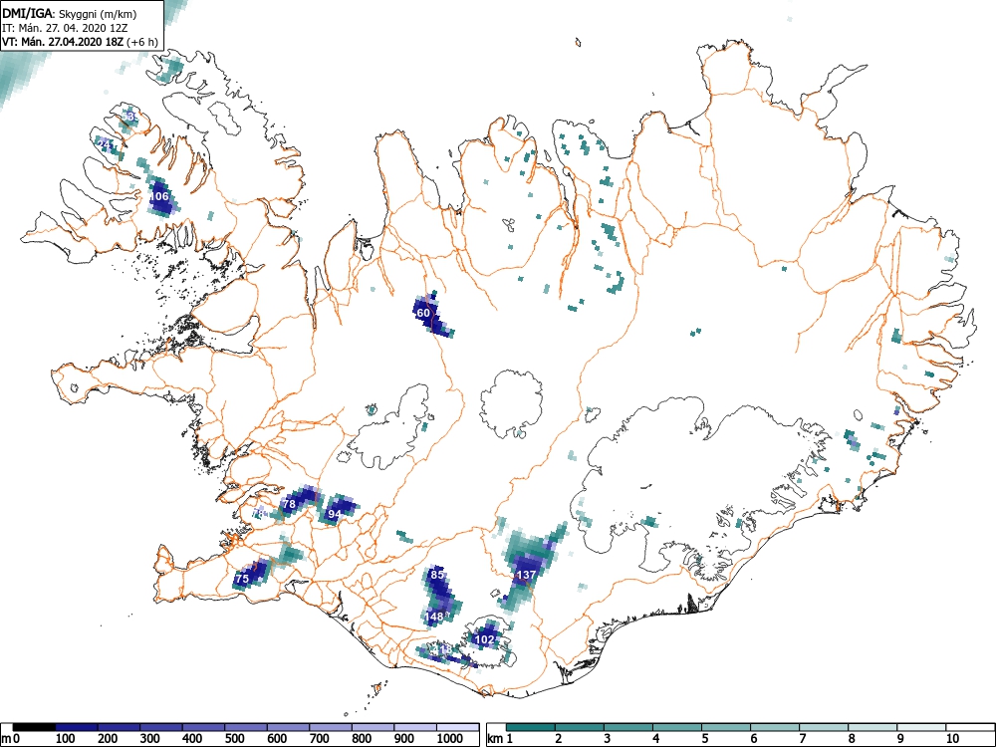Click the 500 label in the metre legend
Screen dimensions: 996x747
(235, 739)
